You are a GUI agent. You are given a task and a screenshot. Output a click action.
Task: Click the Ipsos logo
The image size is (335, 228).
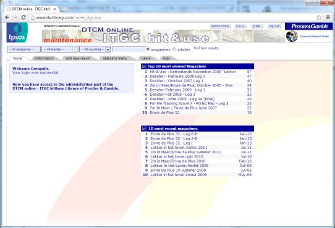click(17, 33)
